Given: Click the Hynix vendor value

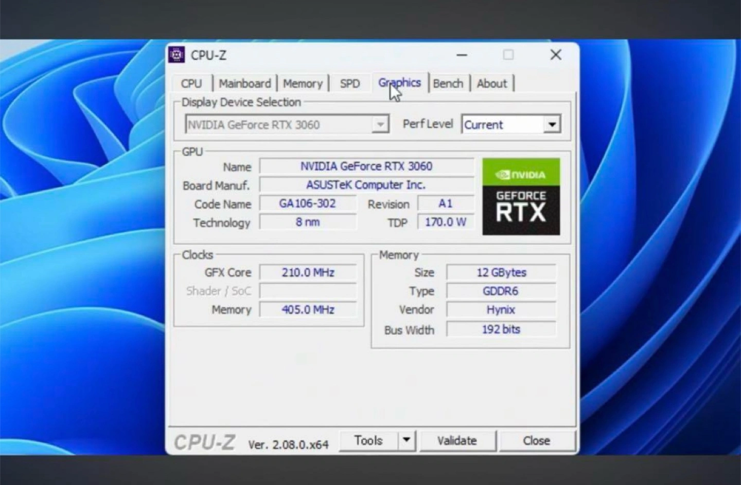Looking at the screenshot, I should 501,310.
